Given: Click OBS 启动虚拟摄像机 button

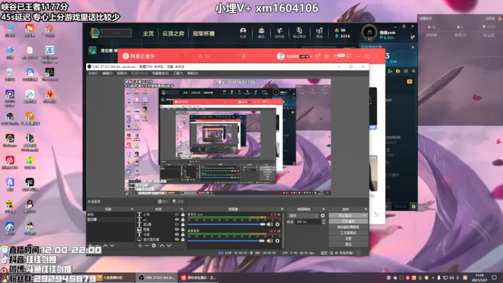Looking at the screenshot, I should pyautogui.click(x=348, y=227).
